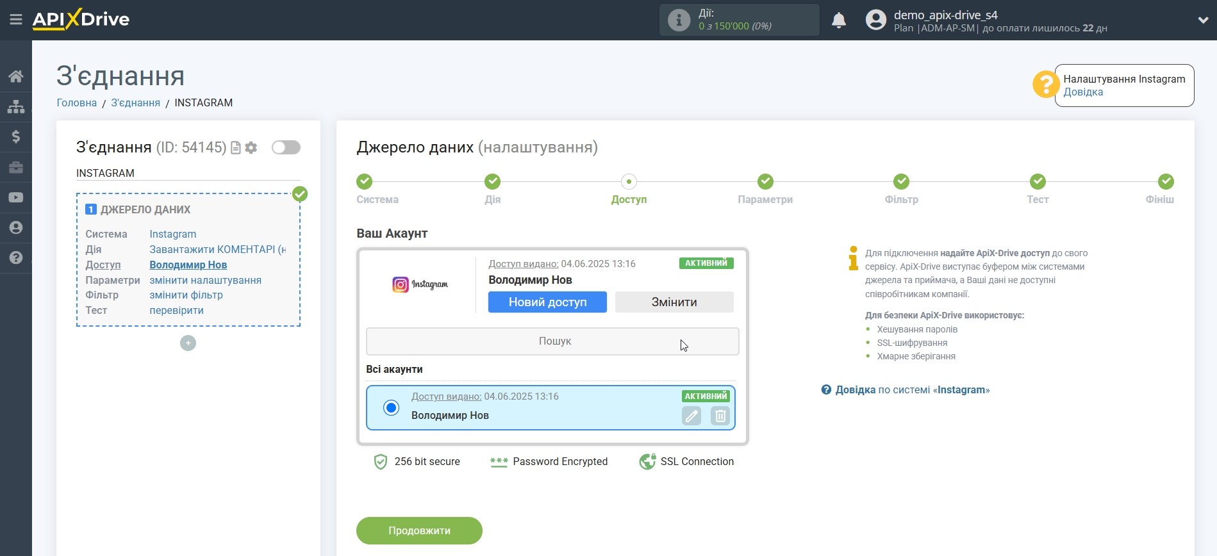Click the З'єднання breadcrumb
The height and width of the screenshot is (556, 1217).
[135, 103]
